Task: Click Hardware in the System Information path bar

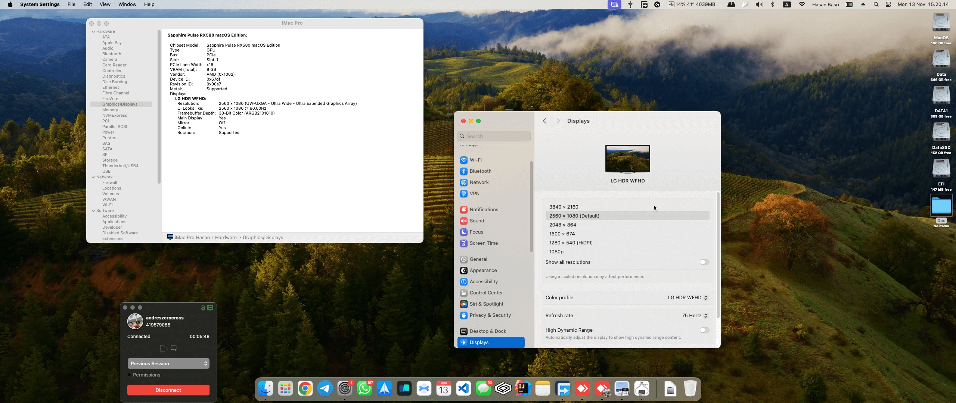Action: [x=226, y=238]
